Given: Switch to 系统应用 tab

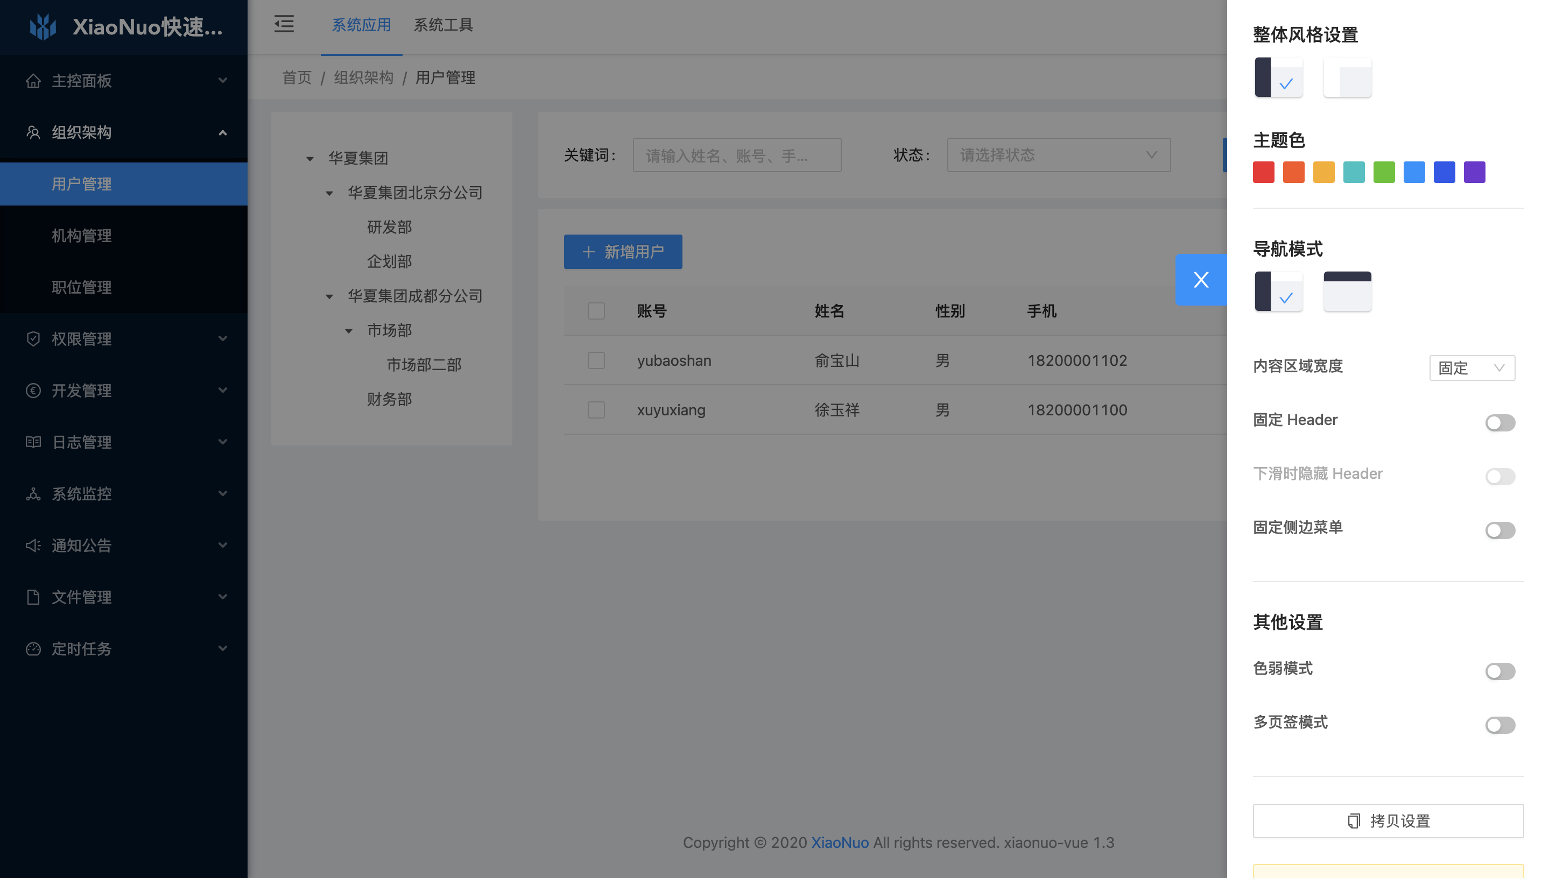Looking at the screenshot, I should (361, 25).
